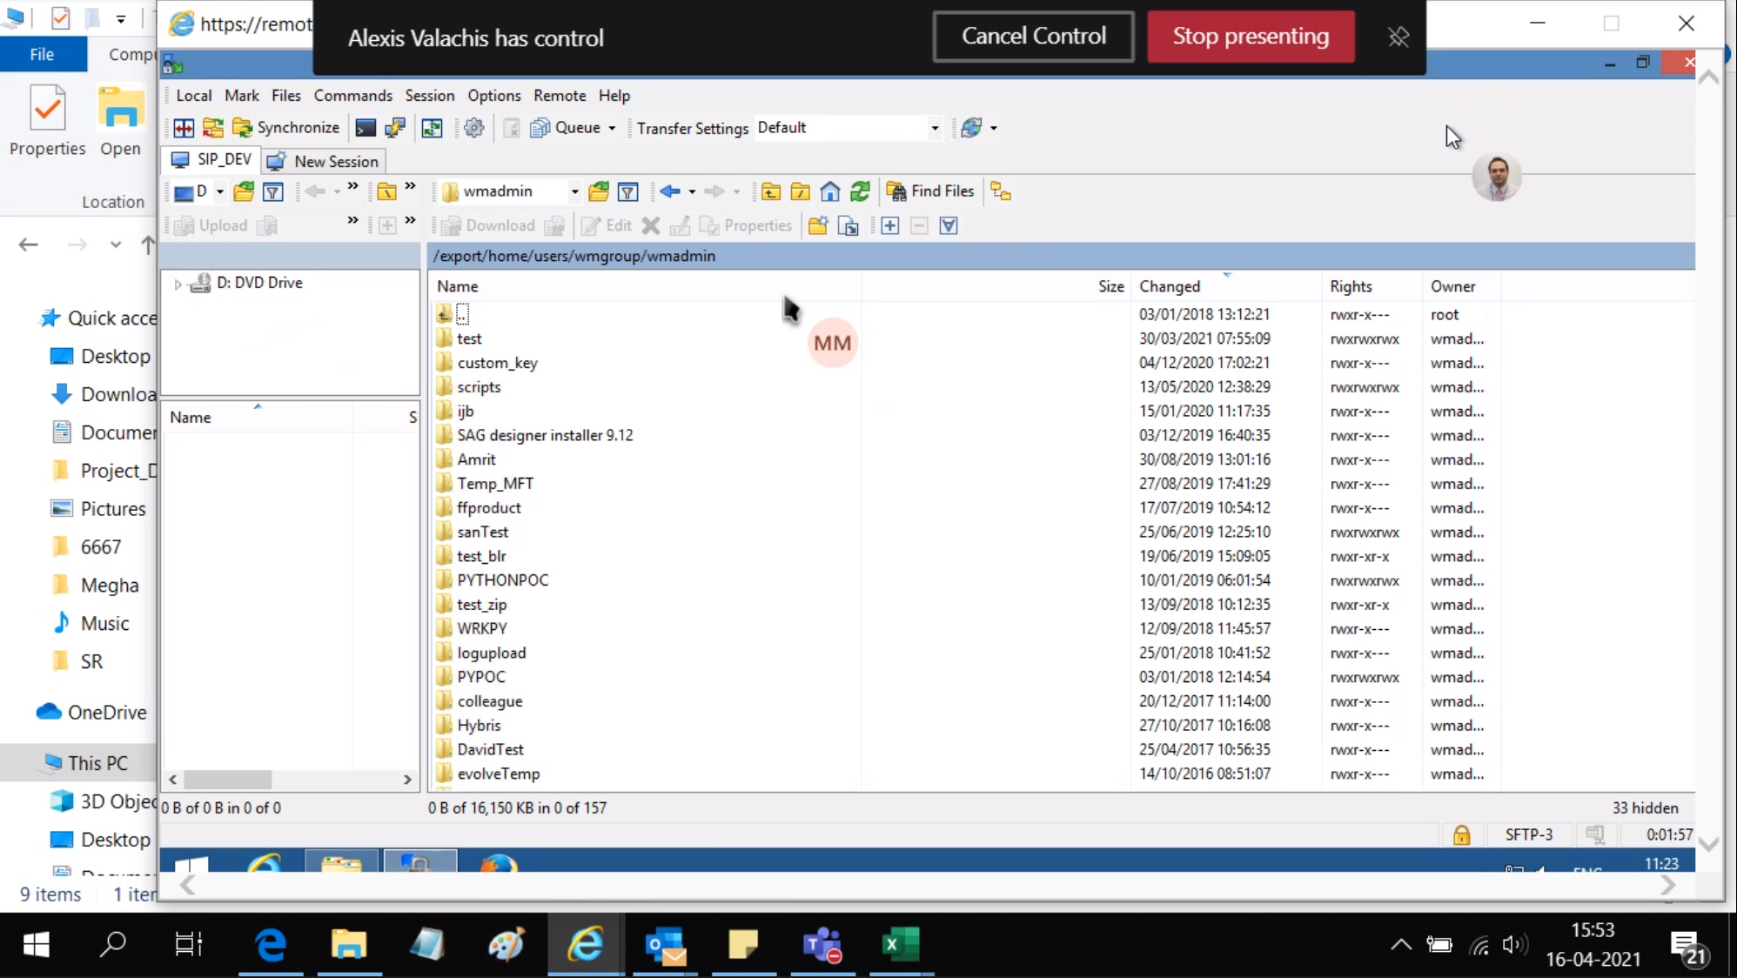Screen dimensions: 1737x978
Task: Open the Transfer Settings Default dropdown
Action: [x=935, y=127]
